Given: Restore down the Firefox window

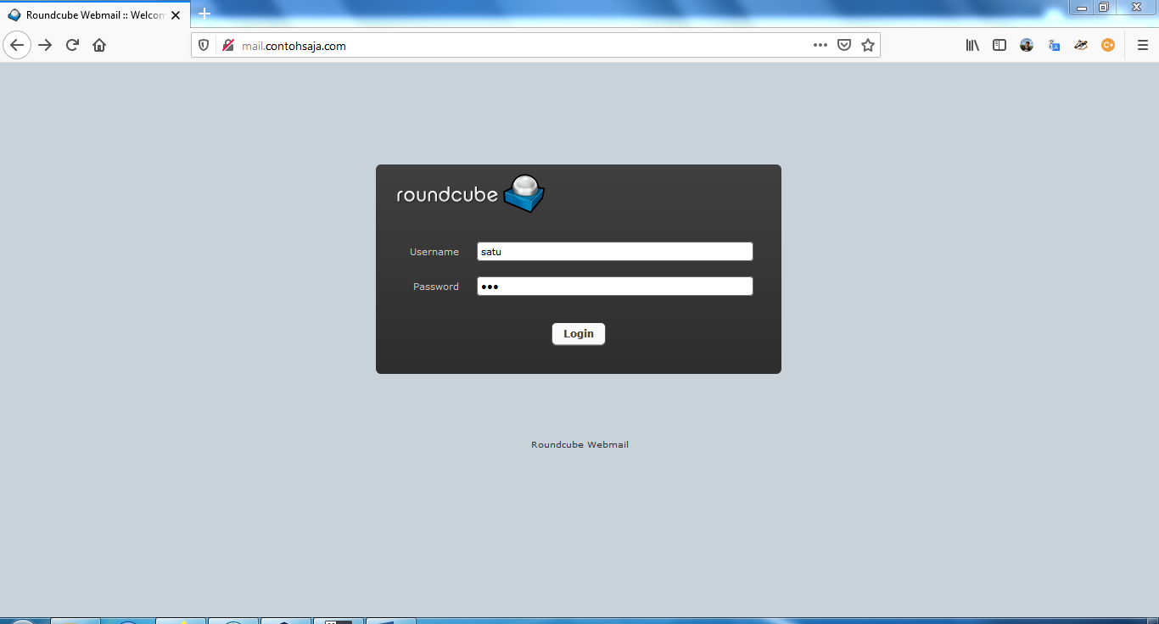Looking at the screenshot, I should coord(1104,8).
